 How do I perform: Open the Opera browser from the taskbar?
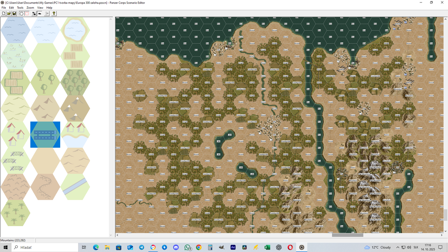(290, 247)
